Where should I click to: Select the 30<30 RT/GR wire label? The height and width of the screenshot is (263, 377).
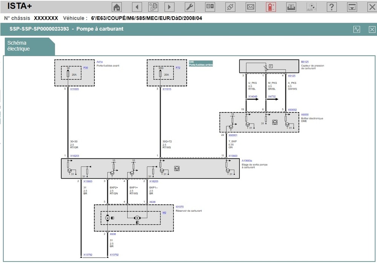pyautogui.click(x=74, y=145)
